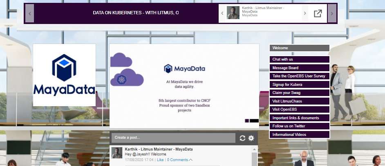This screenshot has height=166, width=385.
Task: Open Important links & documents
Action: (299, 118)
